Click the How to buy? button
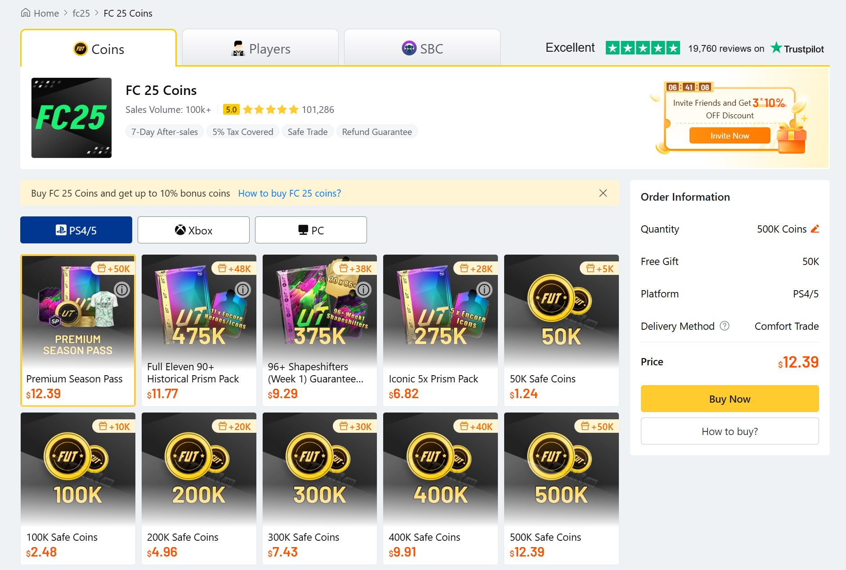846x570 pixels. [730, 431]
